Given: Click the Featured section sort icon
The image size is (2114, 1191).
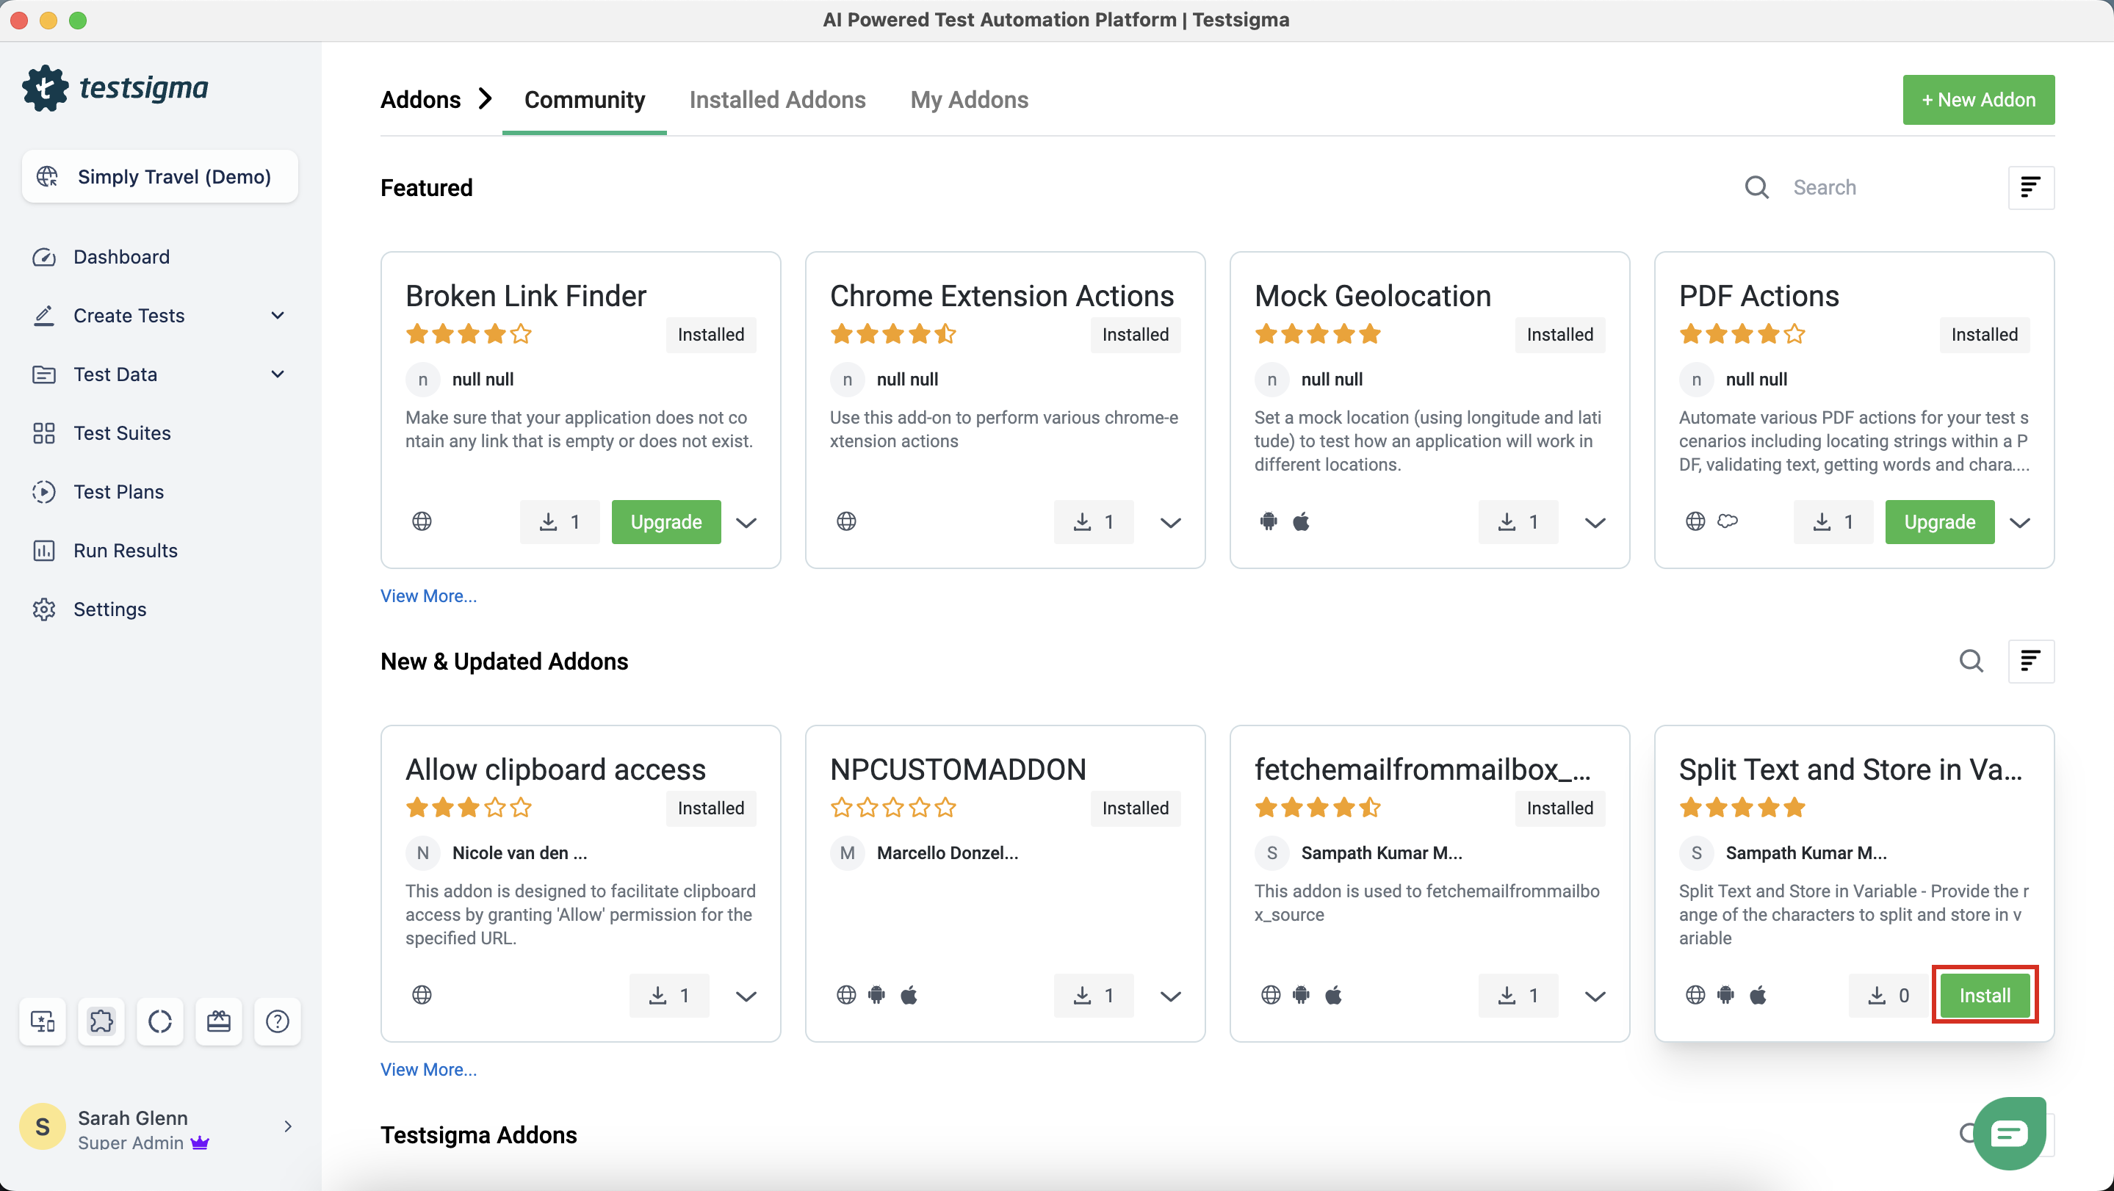Looking at the screenshot, I should (2030, 188).
